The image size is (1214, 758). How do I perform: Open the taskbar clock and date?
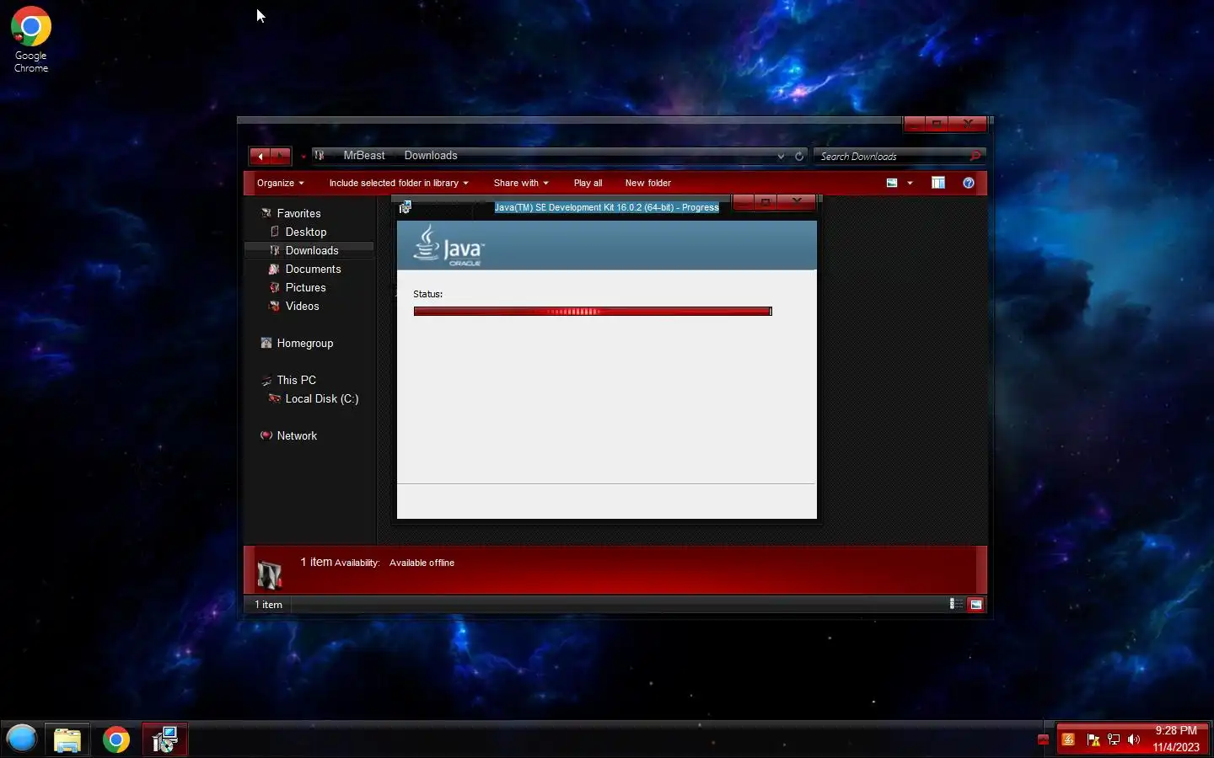[1176, 739]
